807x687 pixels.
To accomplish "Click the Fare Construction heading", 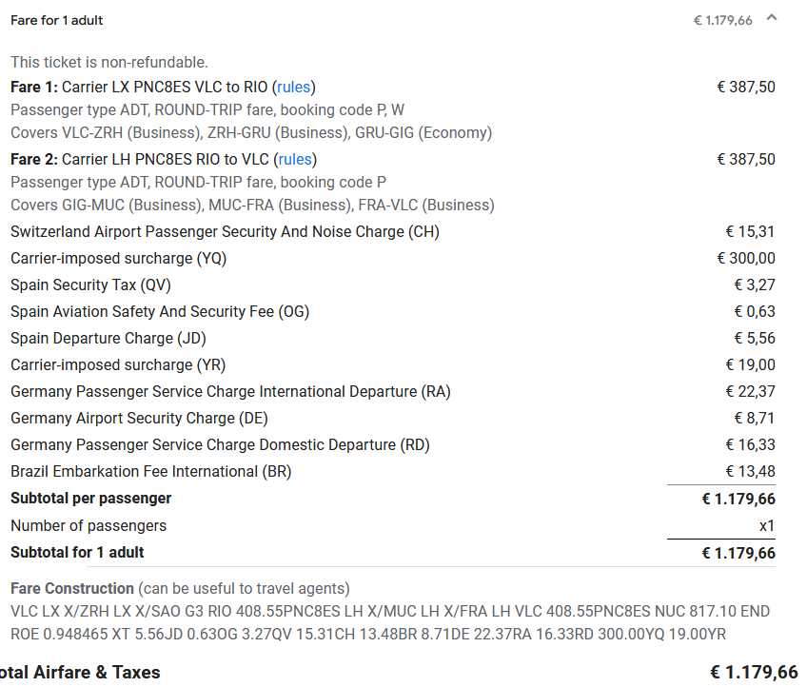I will tap(71, 588).
